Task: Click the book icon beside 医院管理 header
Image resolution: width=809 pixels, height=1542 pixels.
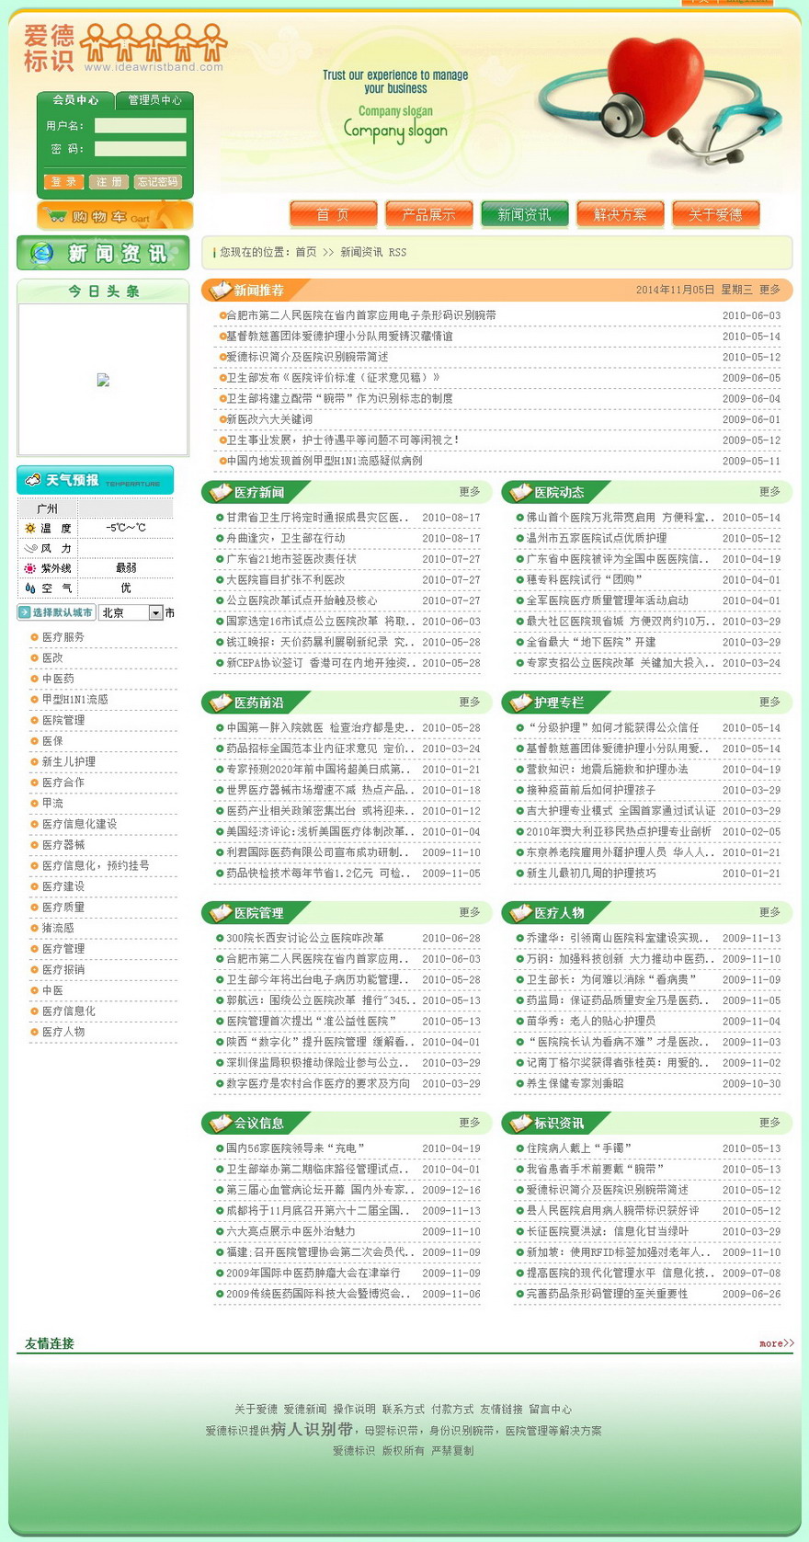Action: click(x=220, y=913)
